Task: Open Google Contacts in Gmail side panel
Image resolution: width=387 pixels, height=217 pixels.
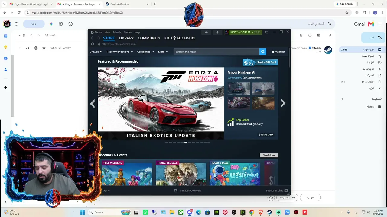Action: point(5,70)
